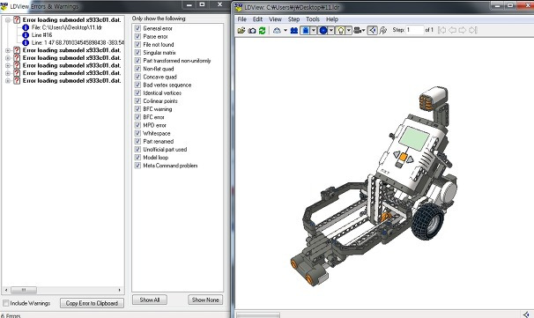Expand the fifth error tree node
The height and width of the screenshot is (318, 534).
(8, 73)
